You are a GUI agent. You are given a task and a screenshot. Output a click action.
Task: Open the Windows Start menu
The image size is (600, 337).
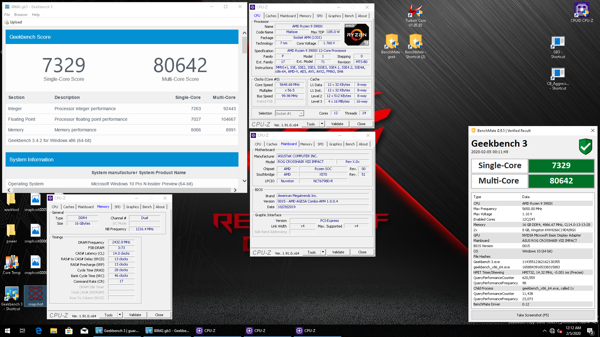tap(7, 331)
